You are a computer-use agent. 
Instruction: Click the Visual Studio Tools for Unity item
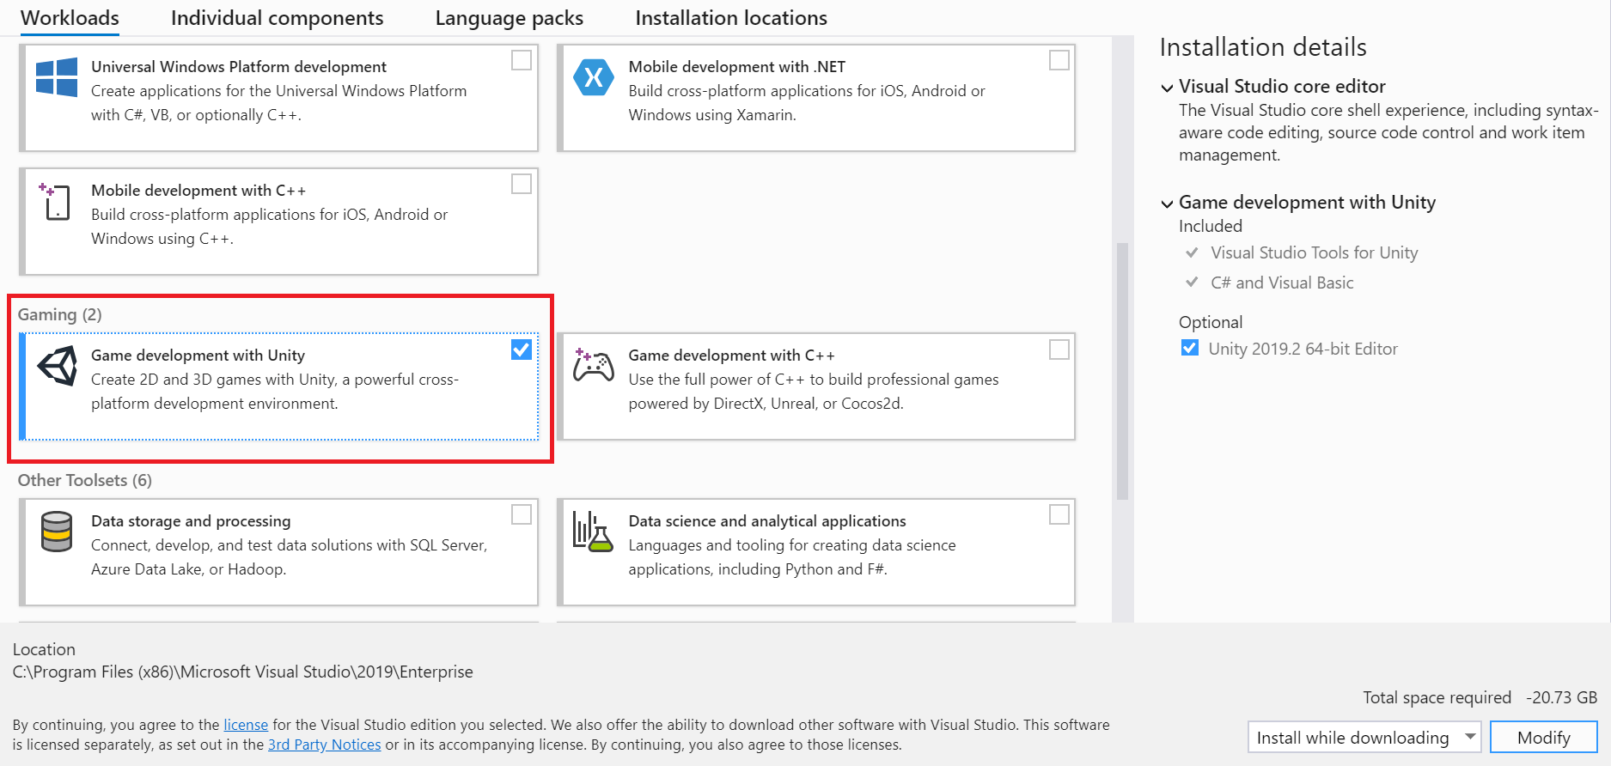pos(1314,252)
